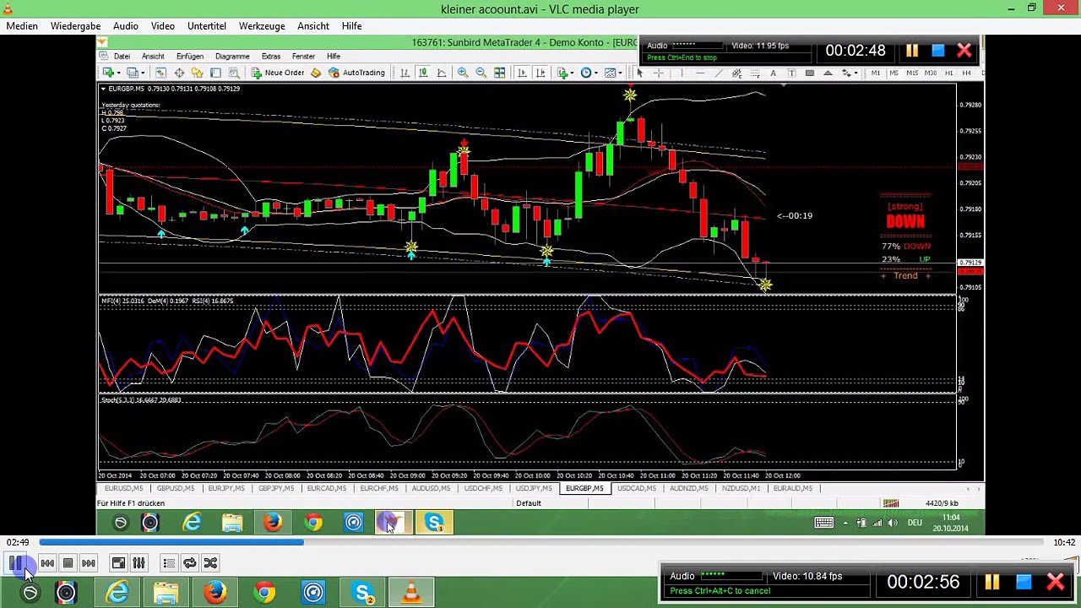Launch MetaEditor with the yellow diamond icon
The height and width of the screenshot is (608, 1081).
pyautogui.click(x=316, y=73)
